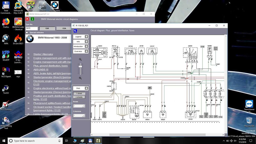
Task: Click the Total Commander floppy taskbar icon
Action: pos(90,141)
